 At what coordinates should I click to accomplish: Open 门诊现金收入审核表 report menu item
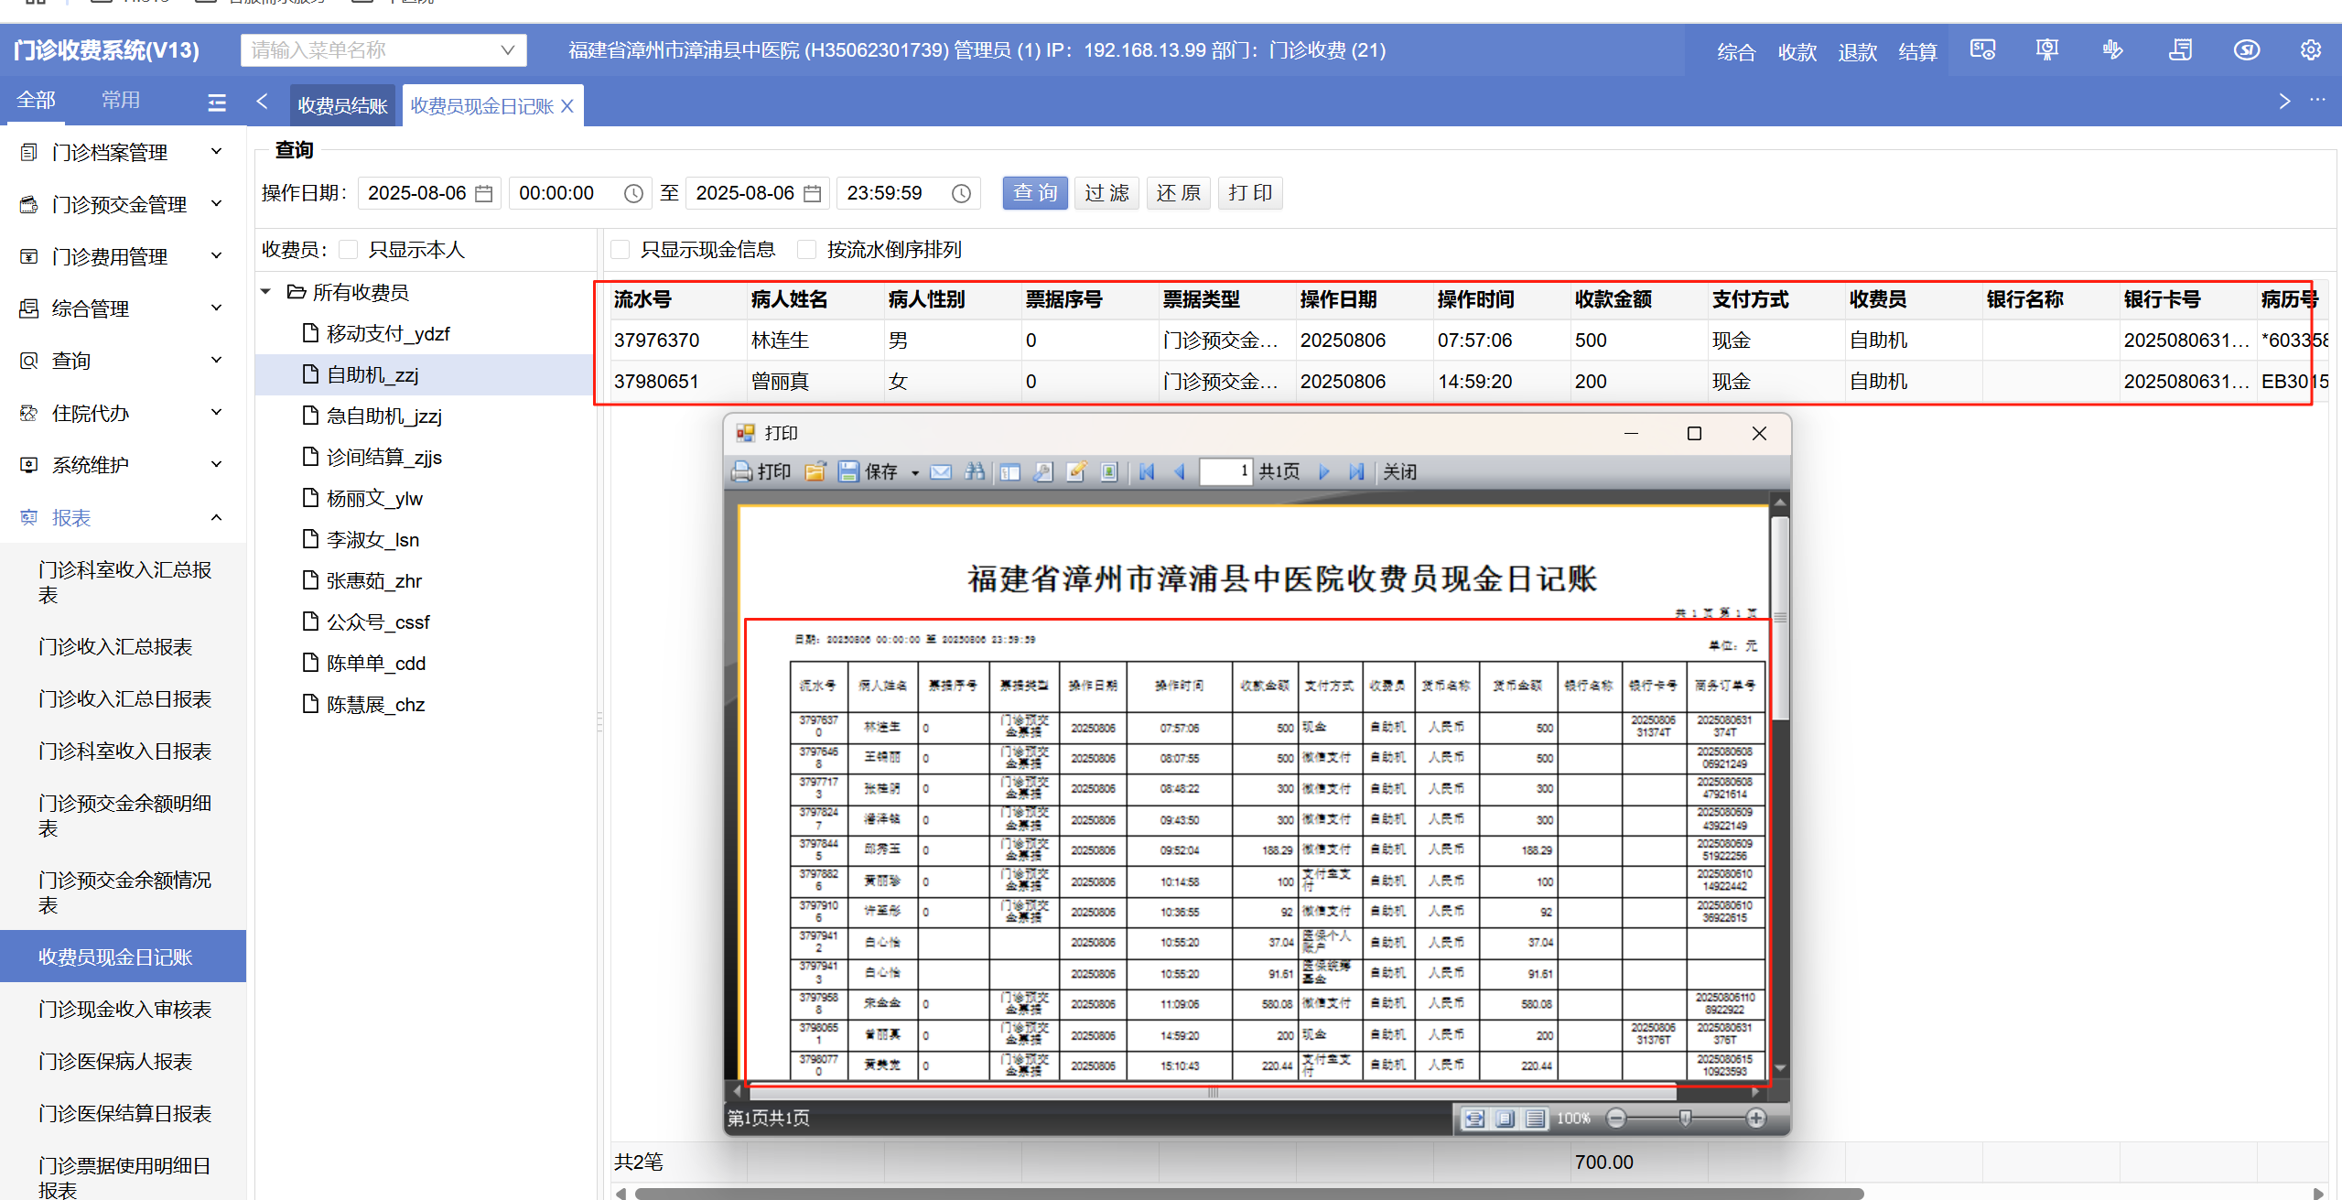click(x=124, y=1009)
